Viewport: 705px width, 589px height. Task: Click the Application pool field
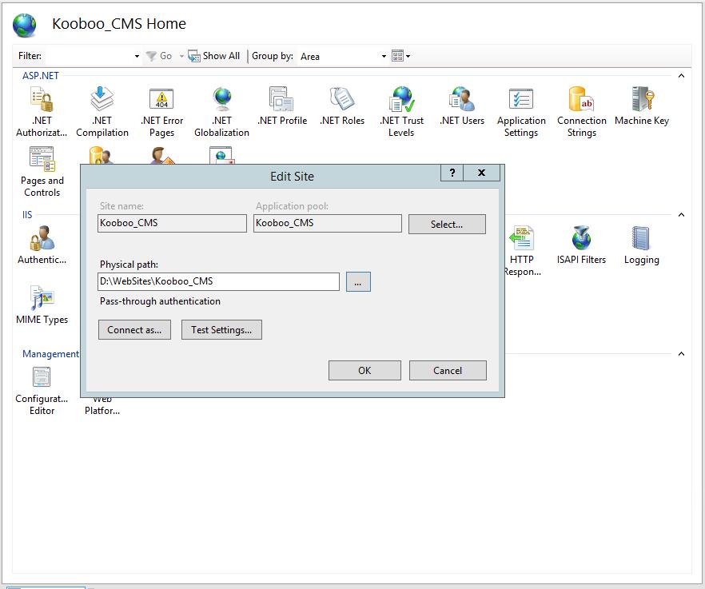(328, 223)
